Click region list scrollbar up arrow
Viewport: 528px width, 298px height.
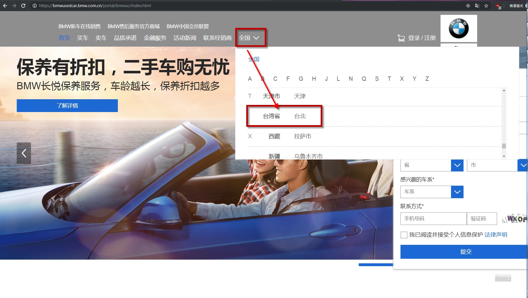point(504,90)
